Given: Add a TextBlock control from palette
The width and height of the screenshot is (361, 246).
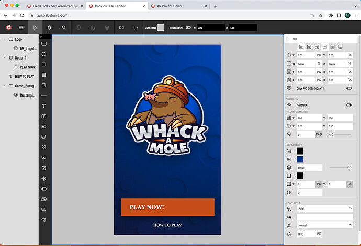Looking at the screenshot, I should (x=44, y=106).
